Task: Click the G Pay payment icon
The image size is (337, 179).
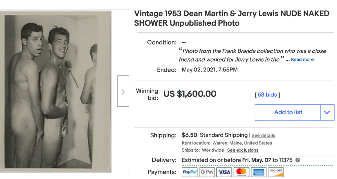Action: pyautogui.click(x=207, y=172)
